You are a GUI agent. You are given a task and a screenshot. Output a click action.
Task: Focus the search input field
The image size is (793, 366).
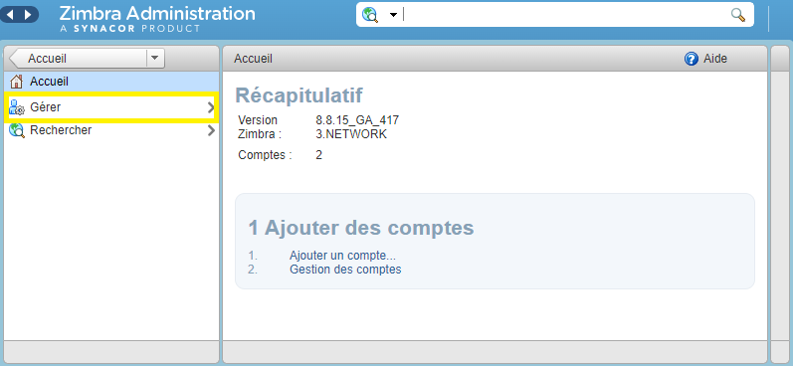(x=565, y=15)
